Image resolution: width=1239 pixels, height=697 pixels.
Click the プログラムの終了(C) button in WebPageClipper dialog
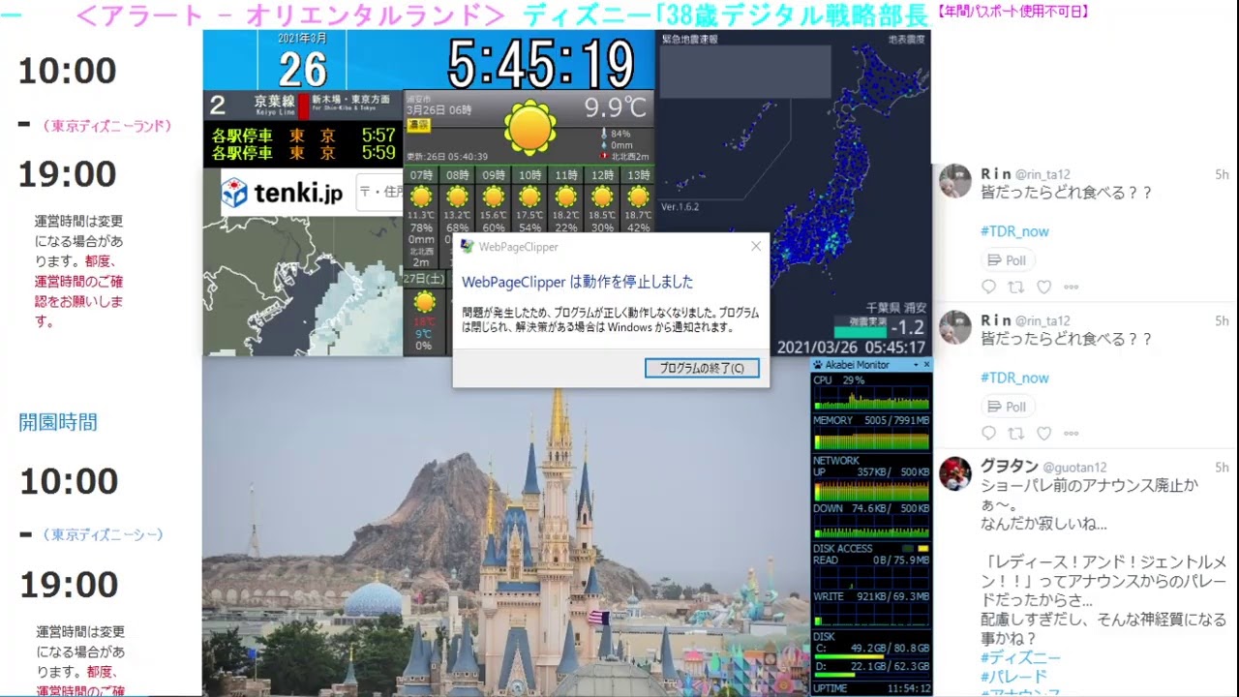702,368
